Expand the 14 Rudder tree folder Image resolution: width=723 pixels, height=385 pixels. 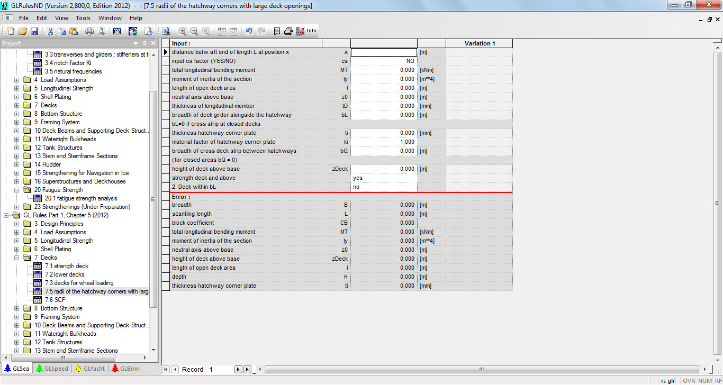pos(16,164)
